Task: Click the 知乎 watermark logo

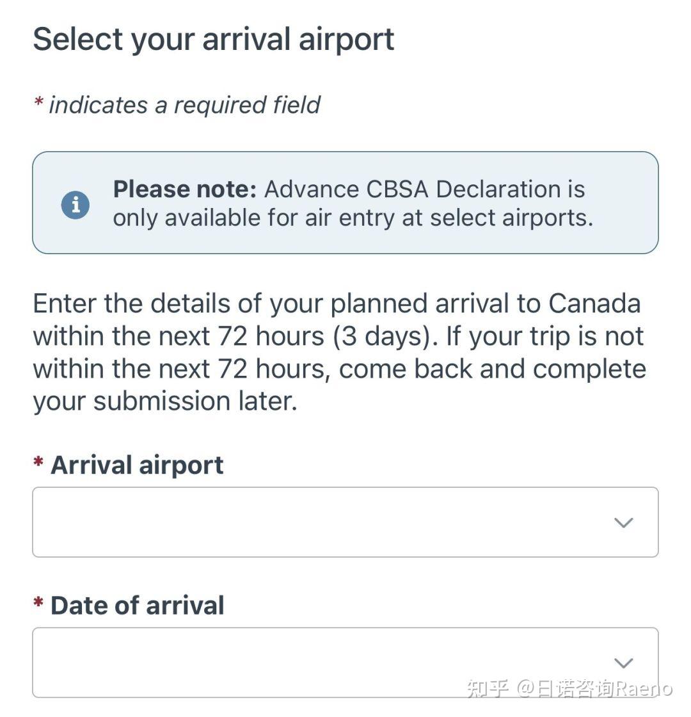Action: (488, 689)
